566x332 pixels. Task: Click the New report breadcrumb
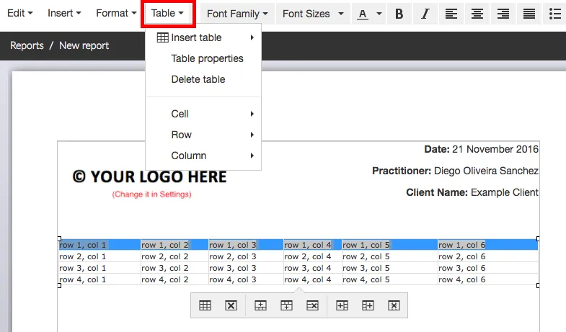(84, 45)
